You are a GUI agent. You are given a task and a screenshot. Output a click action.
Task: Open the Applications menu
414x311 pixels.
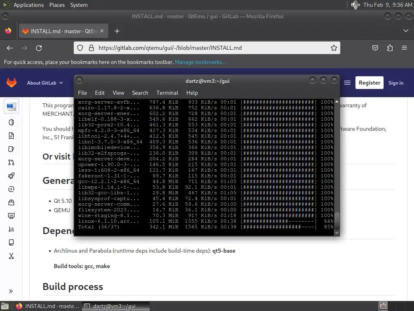29,5
